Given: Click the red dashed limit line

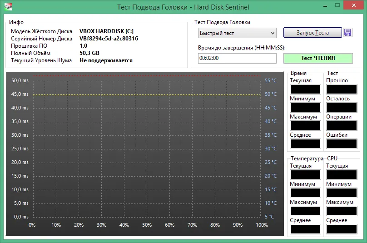Looking at the screenshot, I should coord(147,76).
